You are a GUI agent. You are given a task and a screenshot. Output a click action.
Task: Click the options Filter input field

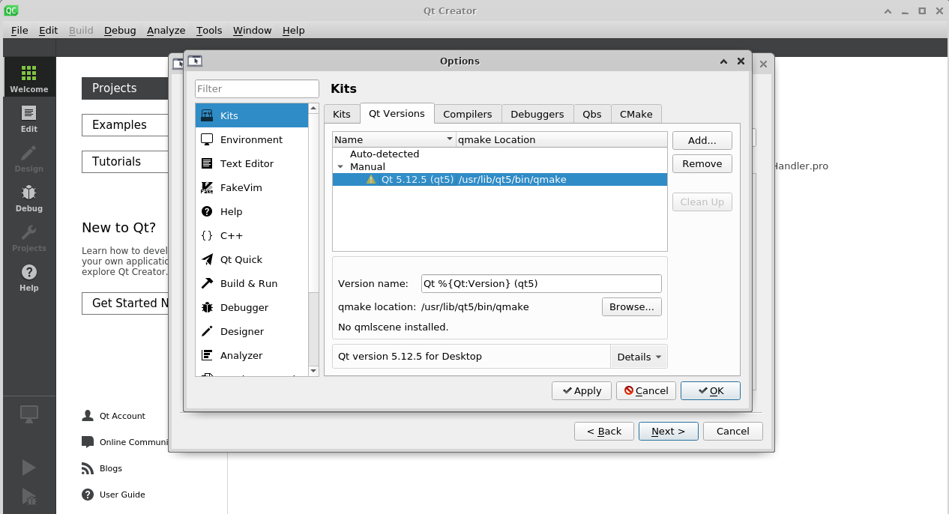point(257,88)
